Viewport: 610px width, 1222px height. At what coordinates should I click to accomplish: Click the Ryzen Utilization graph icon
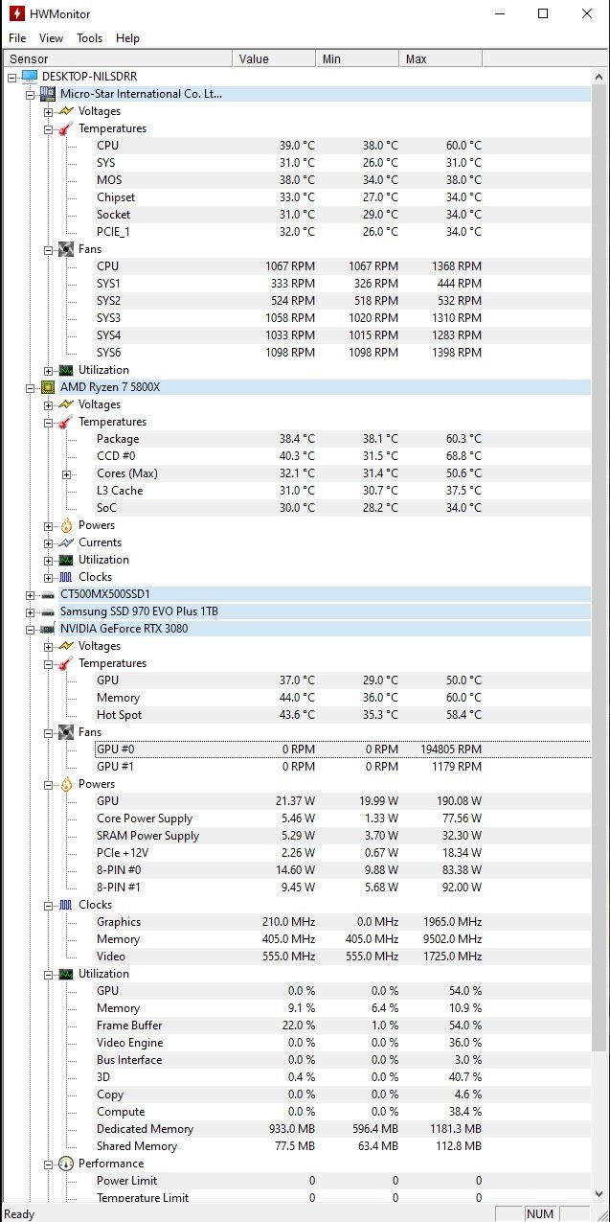pyautogui.click(x=65, y=560)
